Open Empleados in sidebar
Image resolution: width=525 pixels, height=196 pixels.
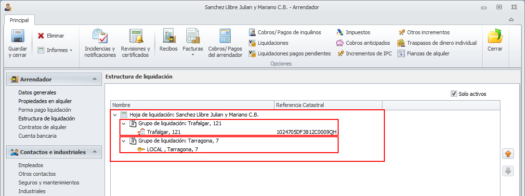[x=31, y=165]
